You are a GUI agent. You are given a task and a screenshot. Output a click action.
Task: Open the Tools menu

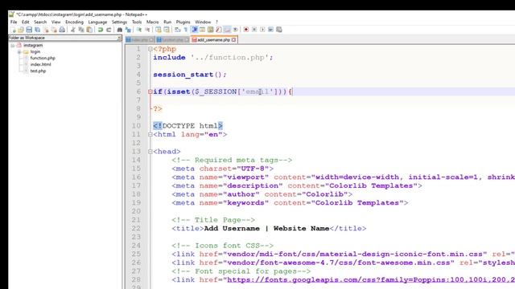(x=137, y=22)
